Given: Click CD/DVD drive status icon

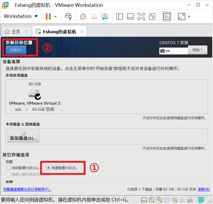Looking at the screenshot, I should point(152,200).
